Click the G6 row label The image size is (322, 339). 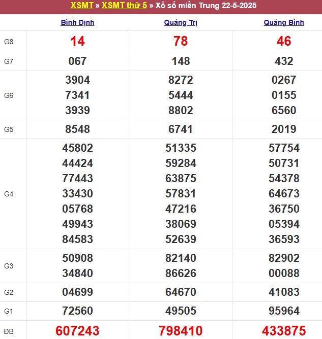pyautogui.click(x=9, y=95)
